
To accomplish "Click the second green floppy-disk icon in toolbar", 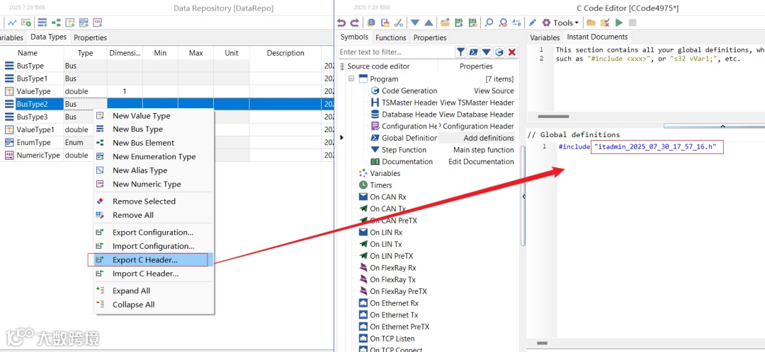I will pyautogui.click(x=472, y=23).
